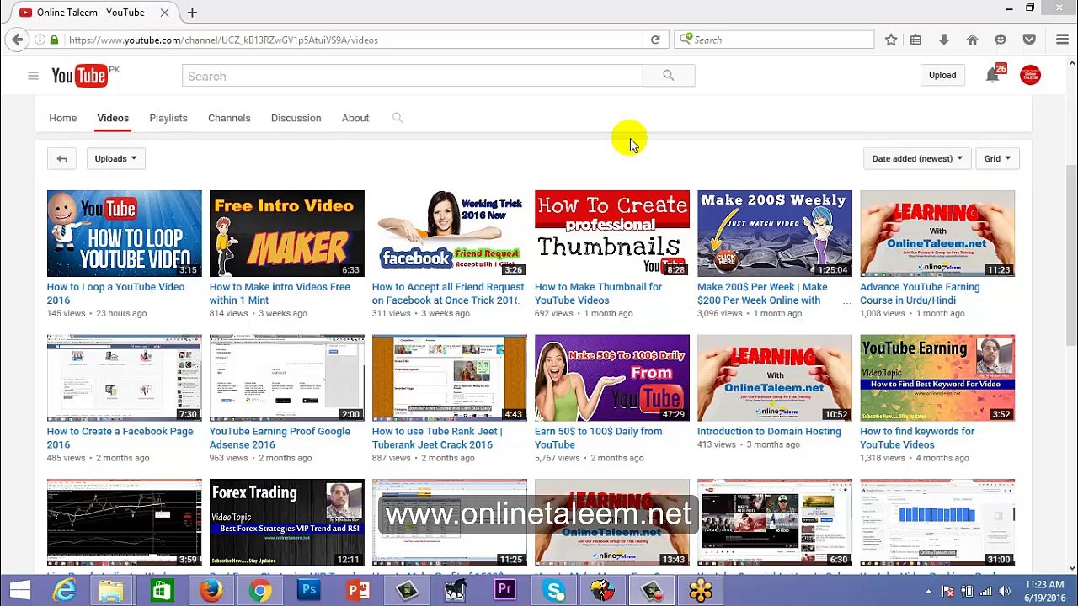Launch Photoshop from the taskbar

[x=309, y=591]
